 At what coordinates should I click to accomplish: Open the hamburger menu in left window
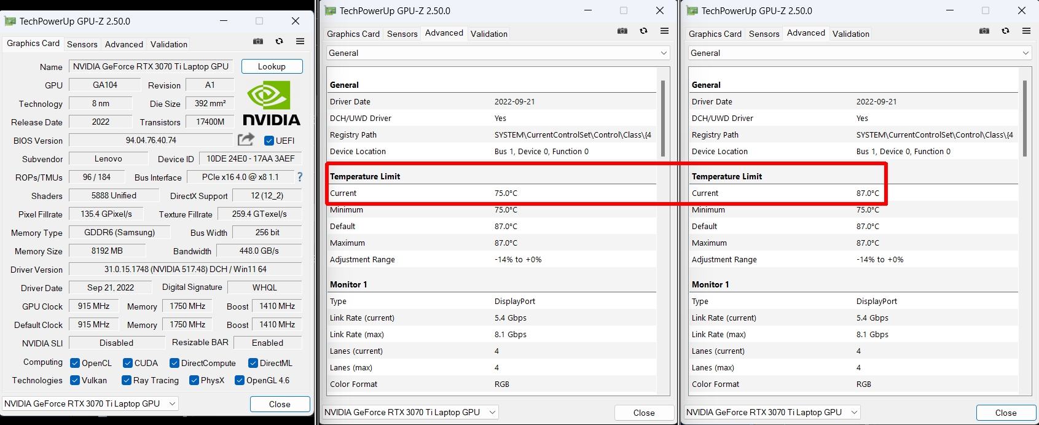coord(300,41)
